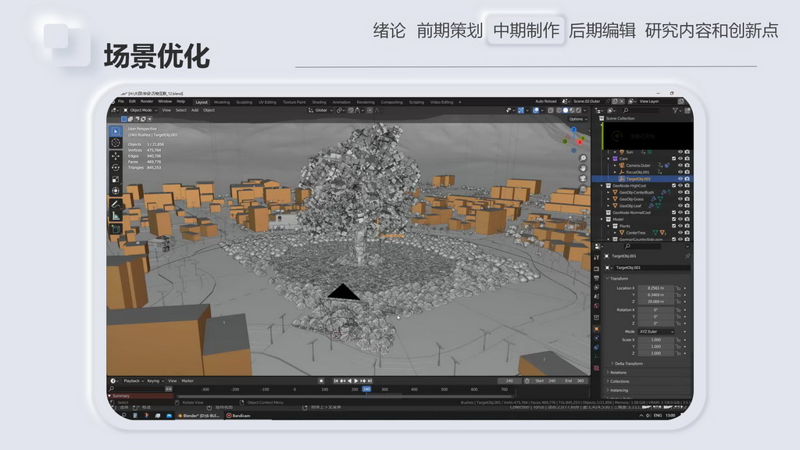Viewport: 800px width, 450px height.
Task: Click the Options button in the viewport
Action: (x=577, y=120)
